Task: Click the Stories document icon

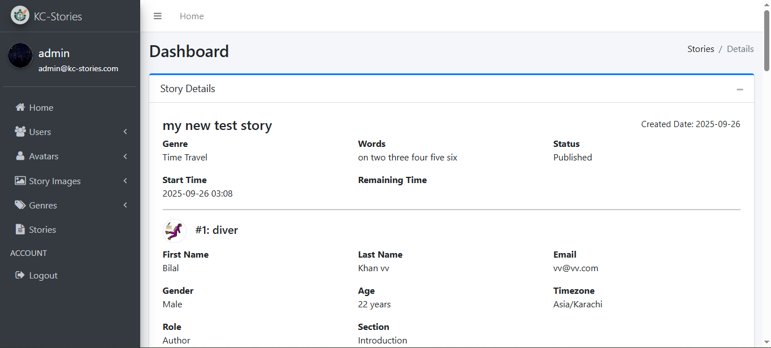Action: pyautogui.click(x=20, y=229)
